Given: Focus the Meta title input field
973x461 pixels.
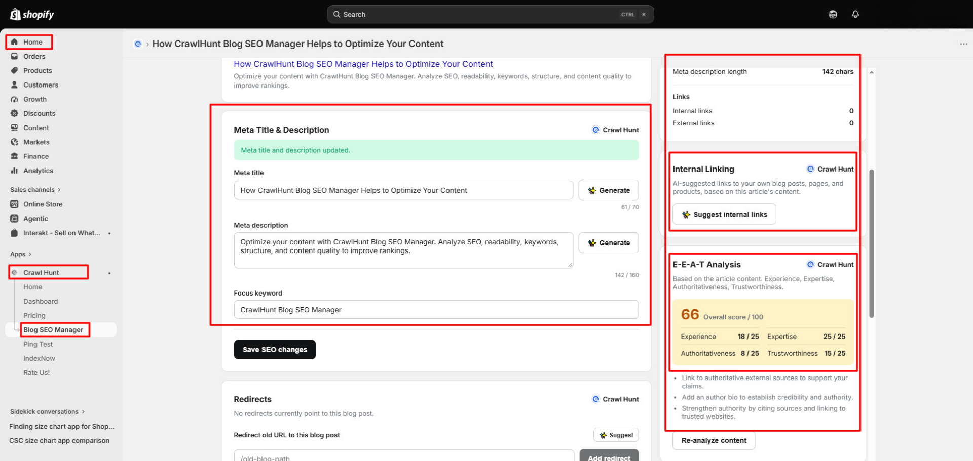Looking at the screenshot, I should (403, 190).
